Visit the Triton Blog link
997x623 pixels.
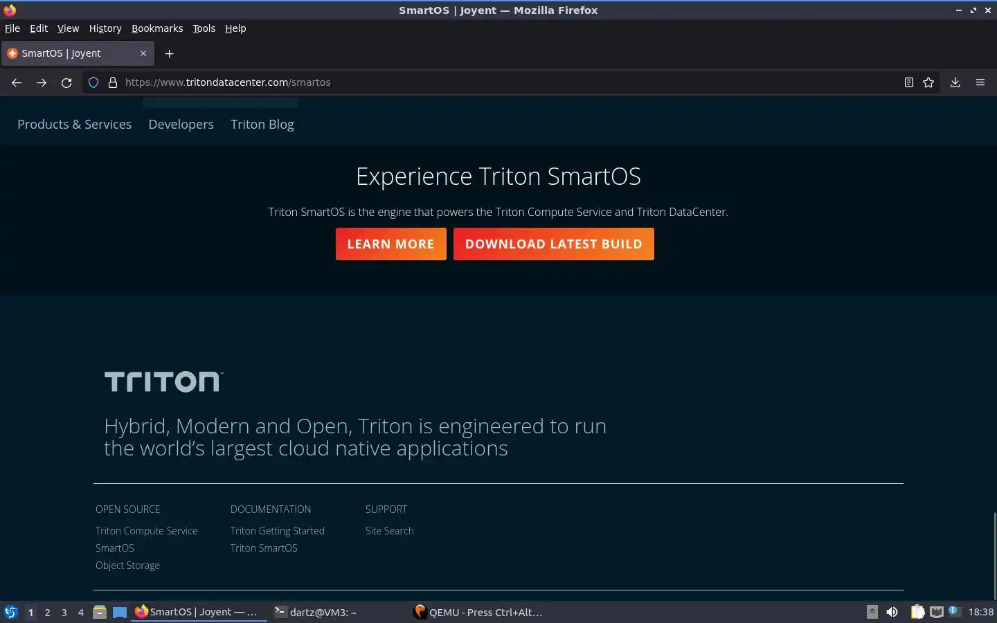coord(262,125)
